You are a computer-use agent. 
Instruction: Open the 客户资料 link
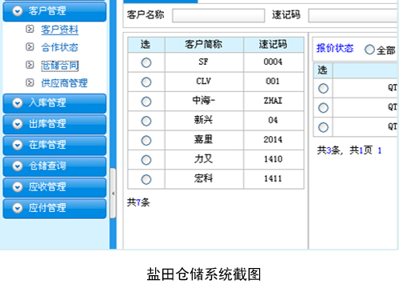(60, 30)
